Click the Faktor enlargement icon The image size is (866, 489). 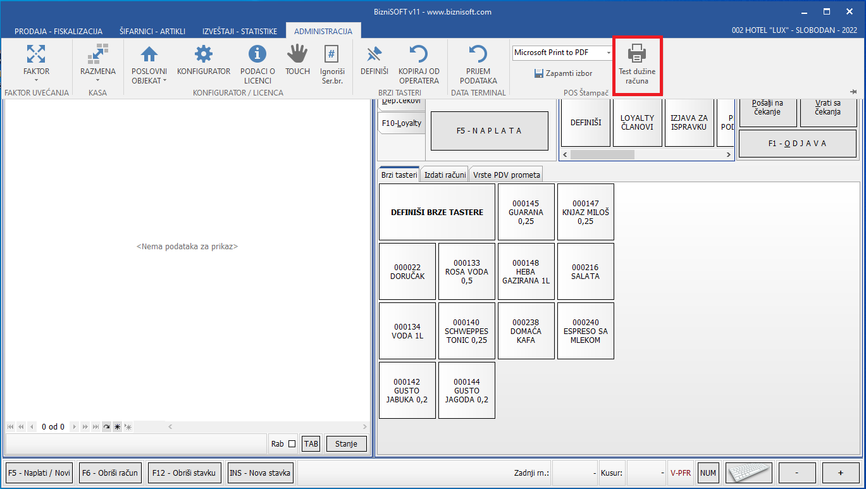coord(36,54)
